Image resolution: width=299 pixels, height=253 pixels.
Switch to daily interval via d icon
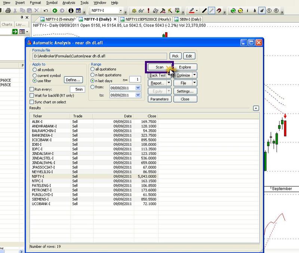click(x=262, y=10)
